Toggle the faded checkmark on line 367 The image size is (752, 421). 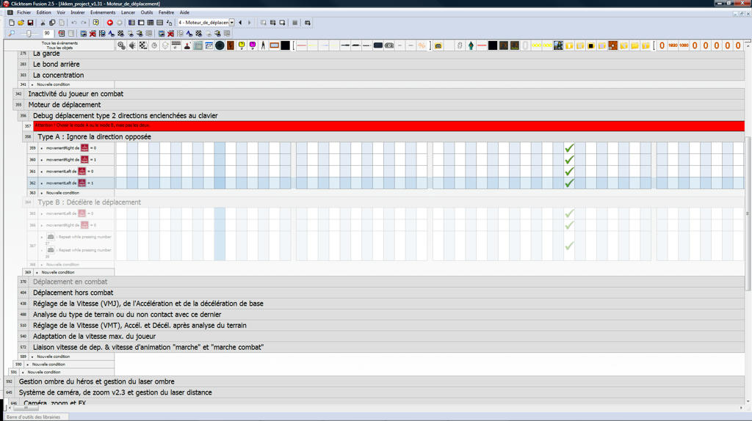tap(569, 246)
